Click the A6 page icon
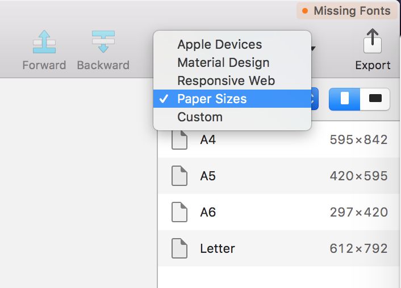 (179, 212)
